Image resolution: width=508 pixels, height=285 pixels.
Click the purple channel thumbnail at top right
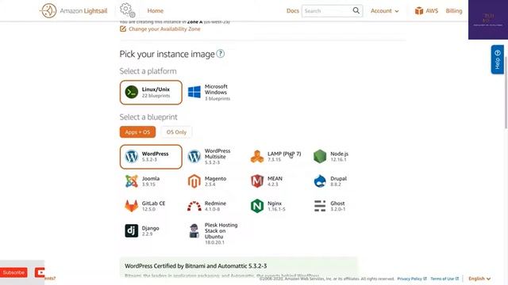488,20
